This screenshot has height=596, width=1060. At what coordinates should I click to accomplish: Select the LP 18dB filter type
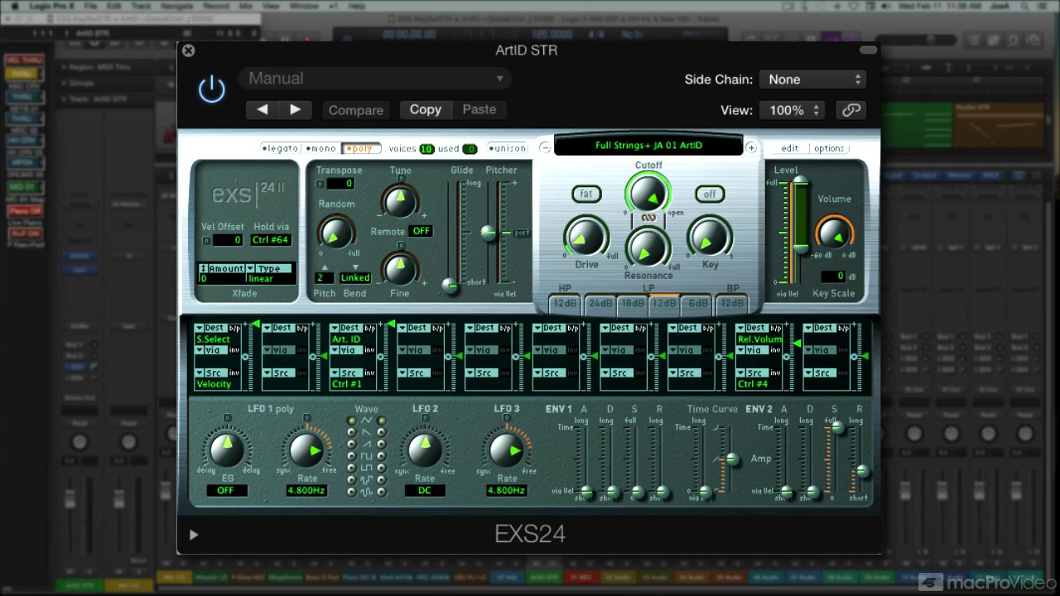click(633, 304)
